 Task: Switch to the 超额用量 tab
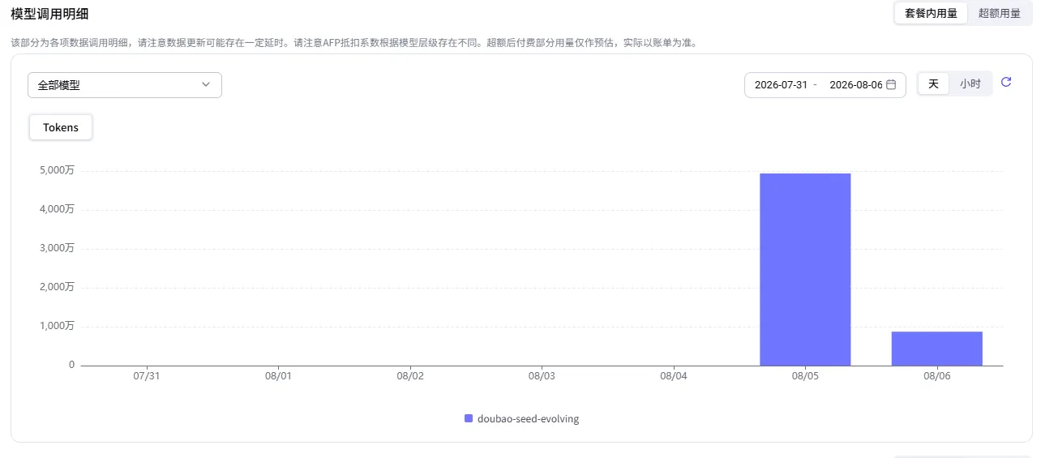(1000, 13)
